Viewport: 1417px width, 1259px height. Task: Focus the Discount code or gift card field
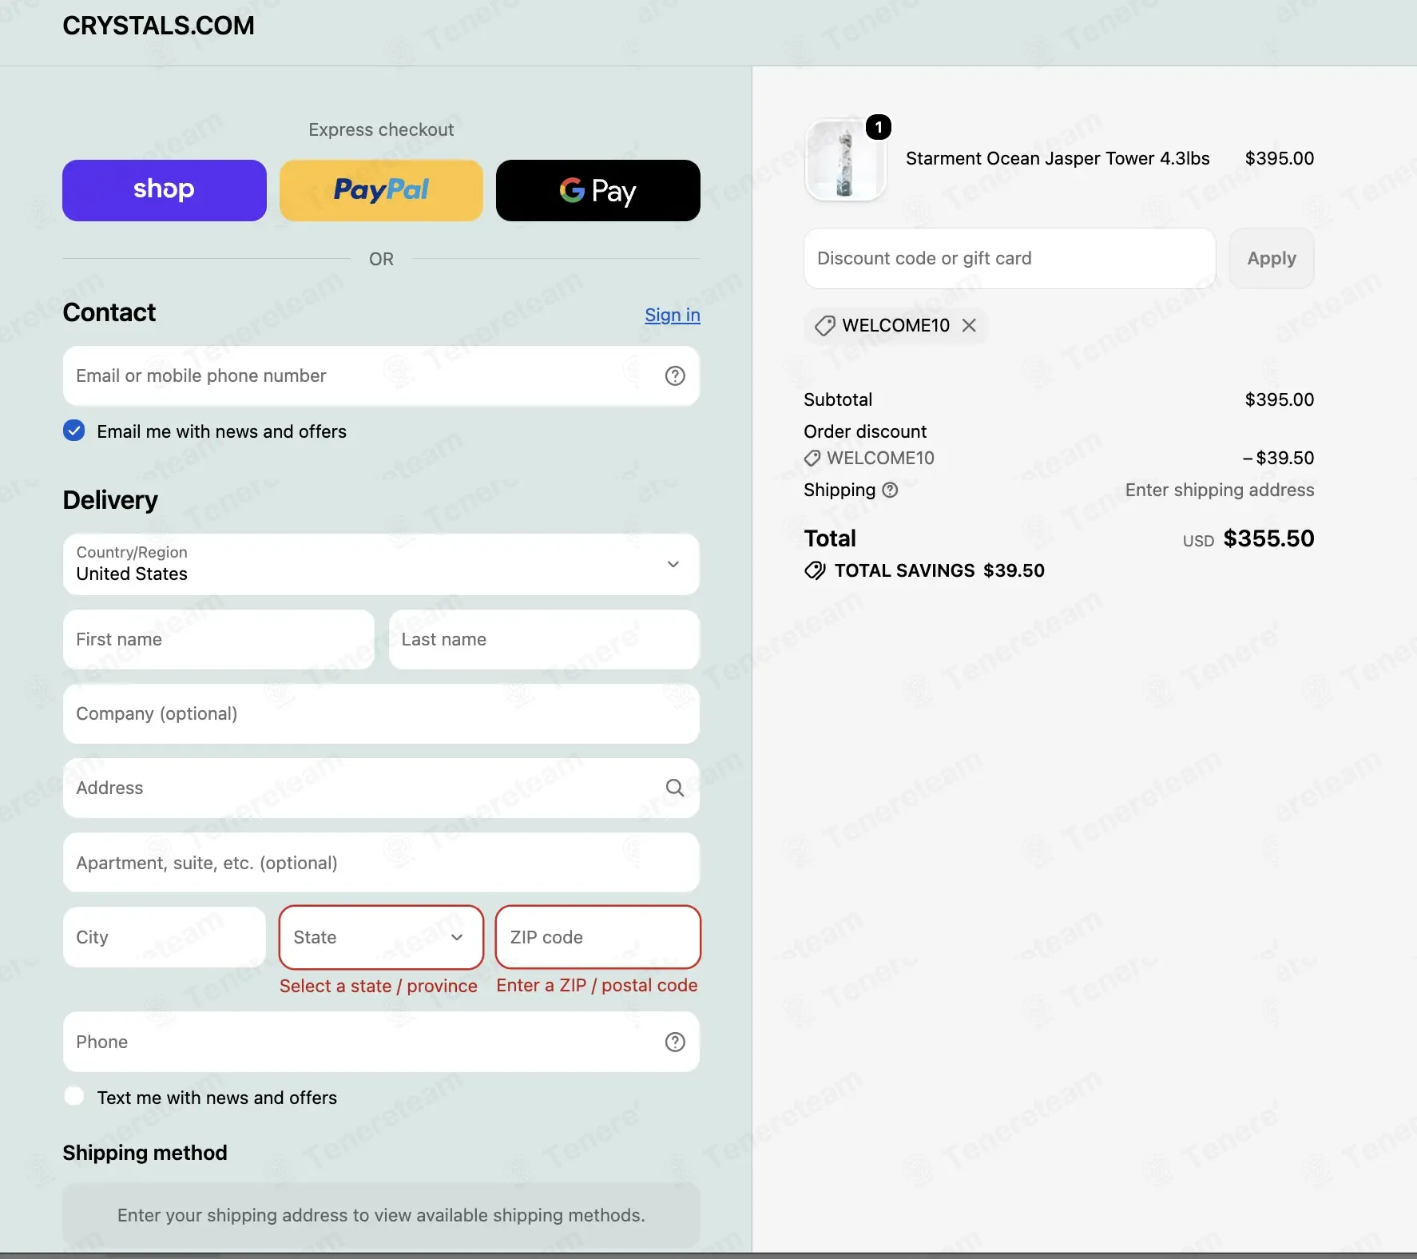click(1010, 258)
